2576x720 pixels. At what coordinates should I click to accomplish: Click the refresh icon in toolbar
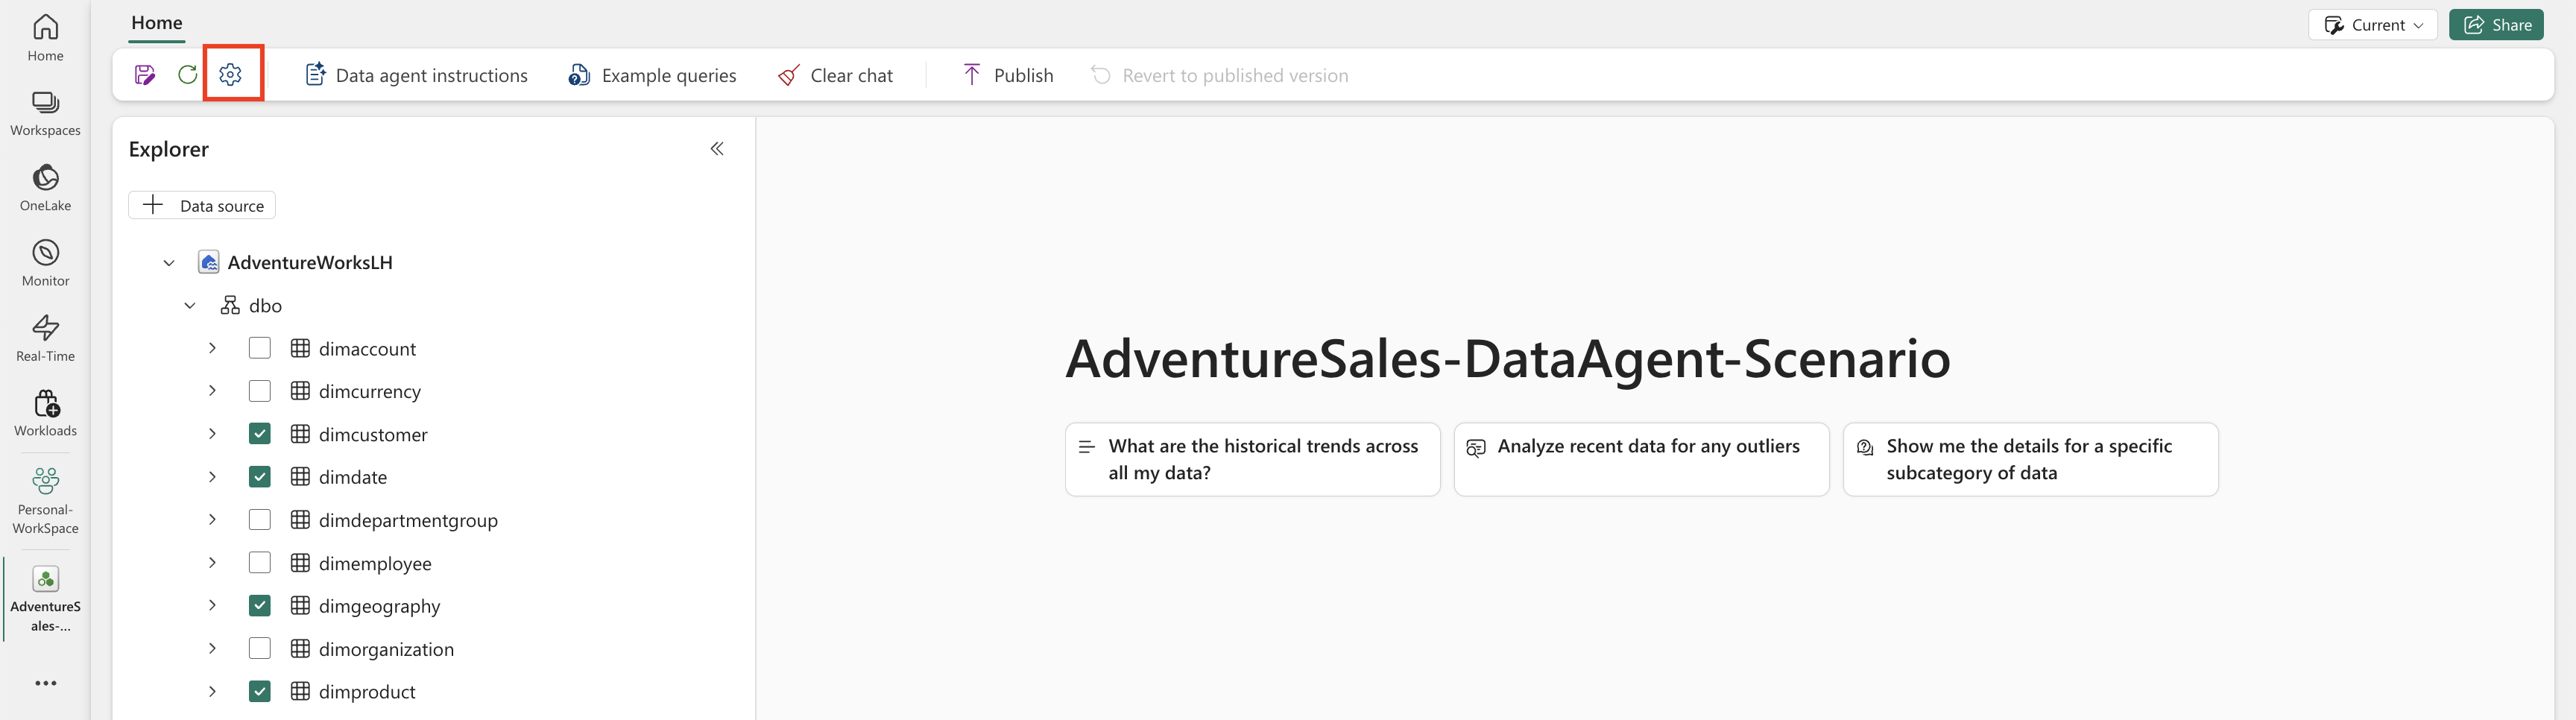click(187, 75)
